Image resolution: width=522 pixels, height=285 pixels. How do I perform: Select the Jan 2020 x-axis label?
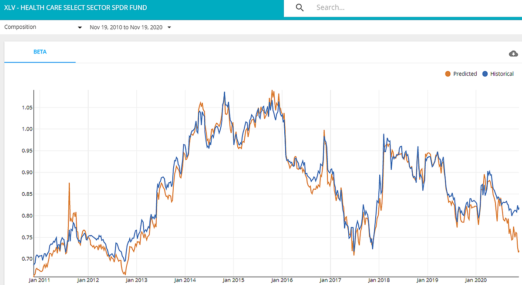pyautogui.click(x=475, y=280)
